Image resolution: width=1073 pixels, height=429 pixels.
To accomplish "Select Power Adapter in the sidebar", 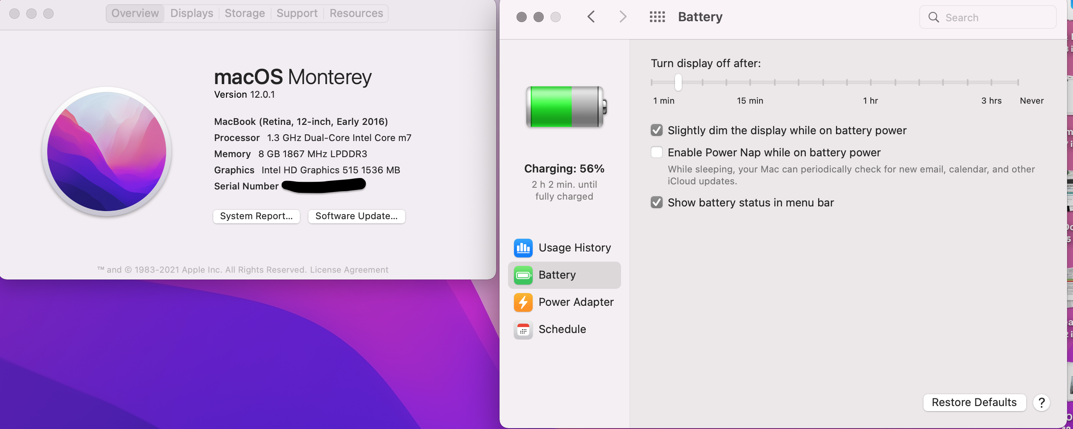I will tap(565, 302).
